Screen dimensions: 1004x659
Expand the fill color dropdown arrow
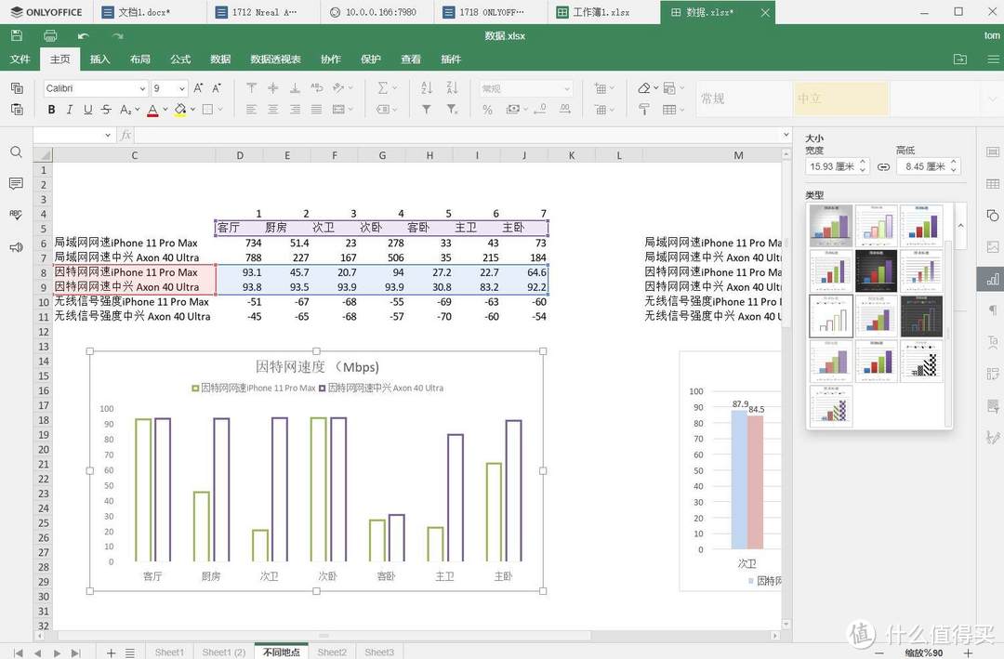(192, 110)
